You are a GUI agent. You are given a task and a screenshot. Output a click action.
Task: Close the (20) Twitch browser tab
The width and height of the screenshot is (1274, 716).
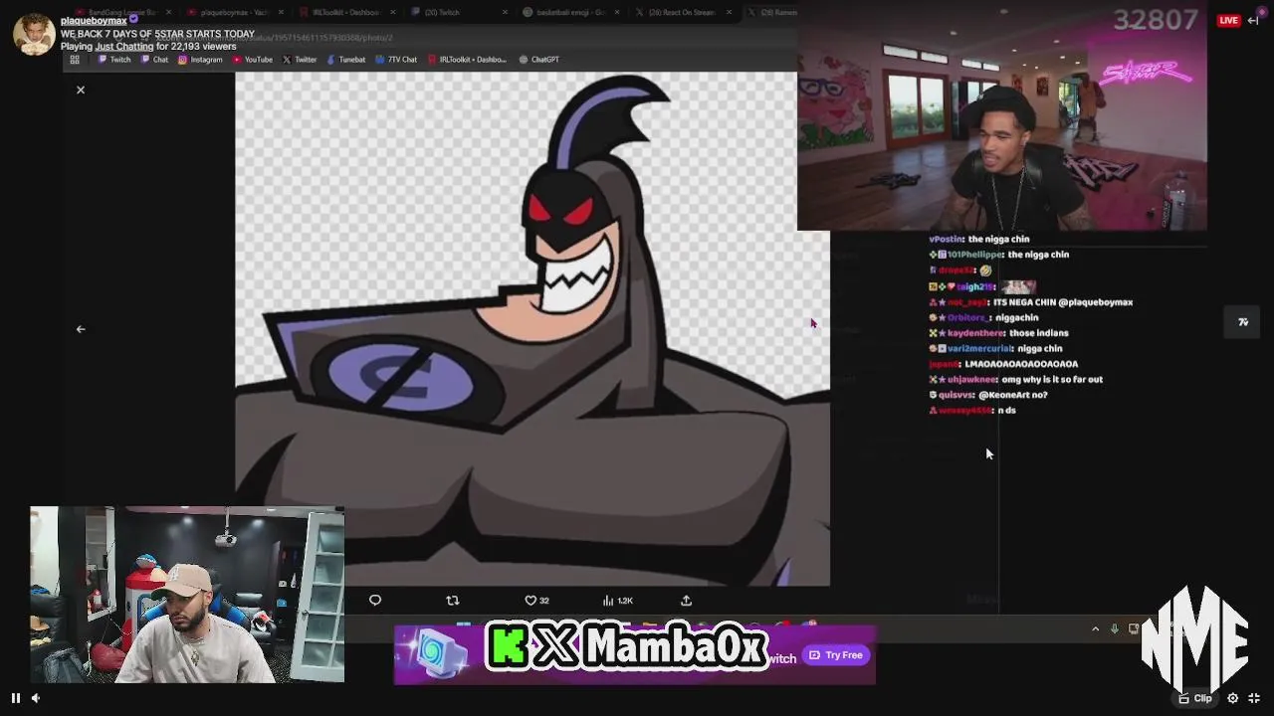point(505,13)
